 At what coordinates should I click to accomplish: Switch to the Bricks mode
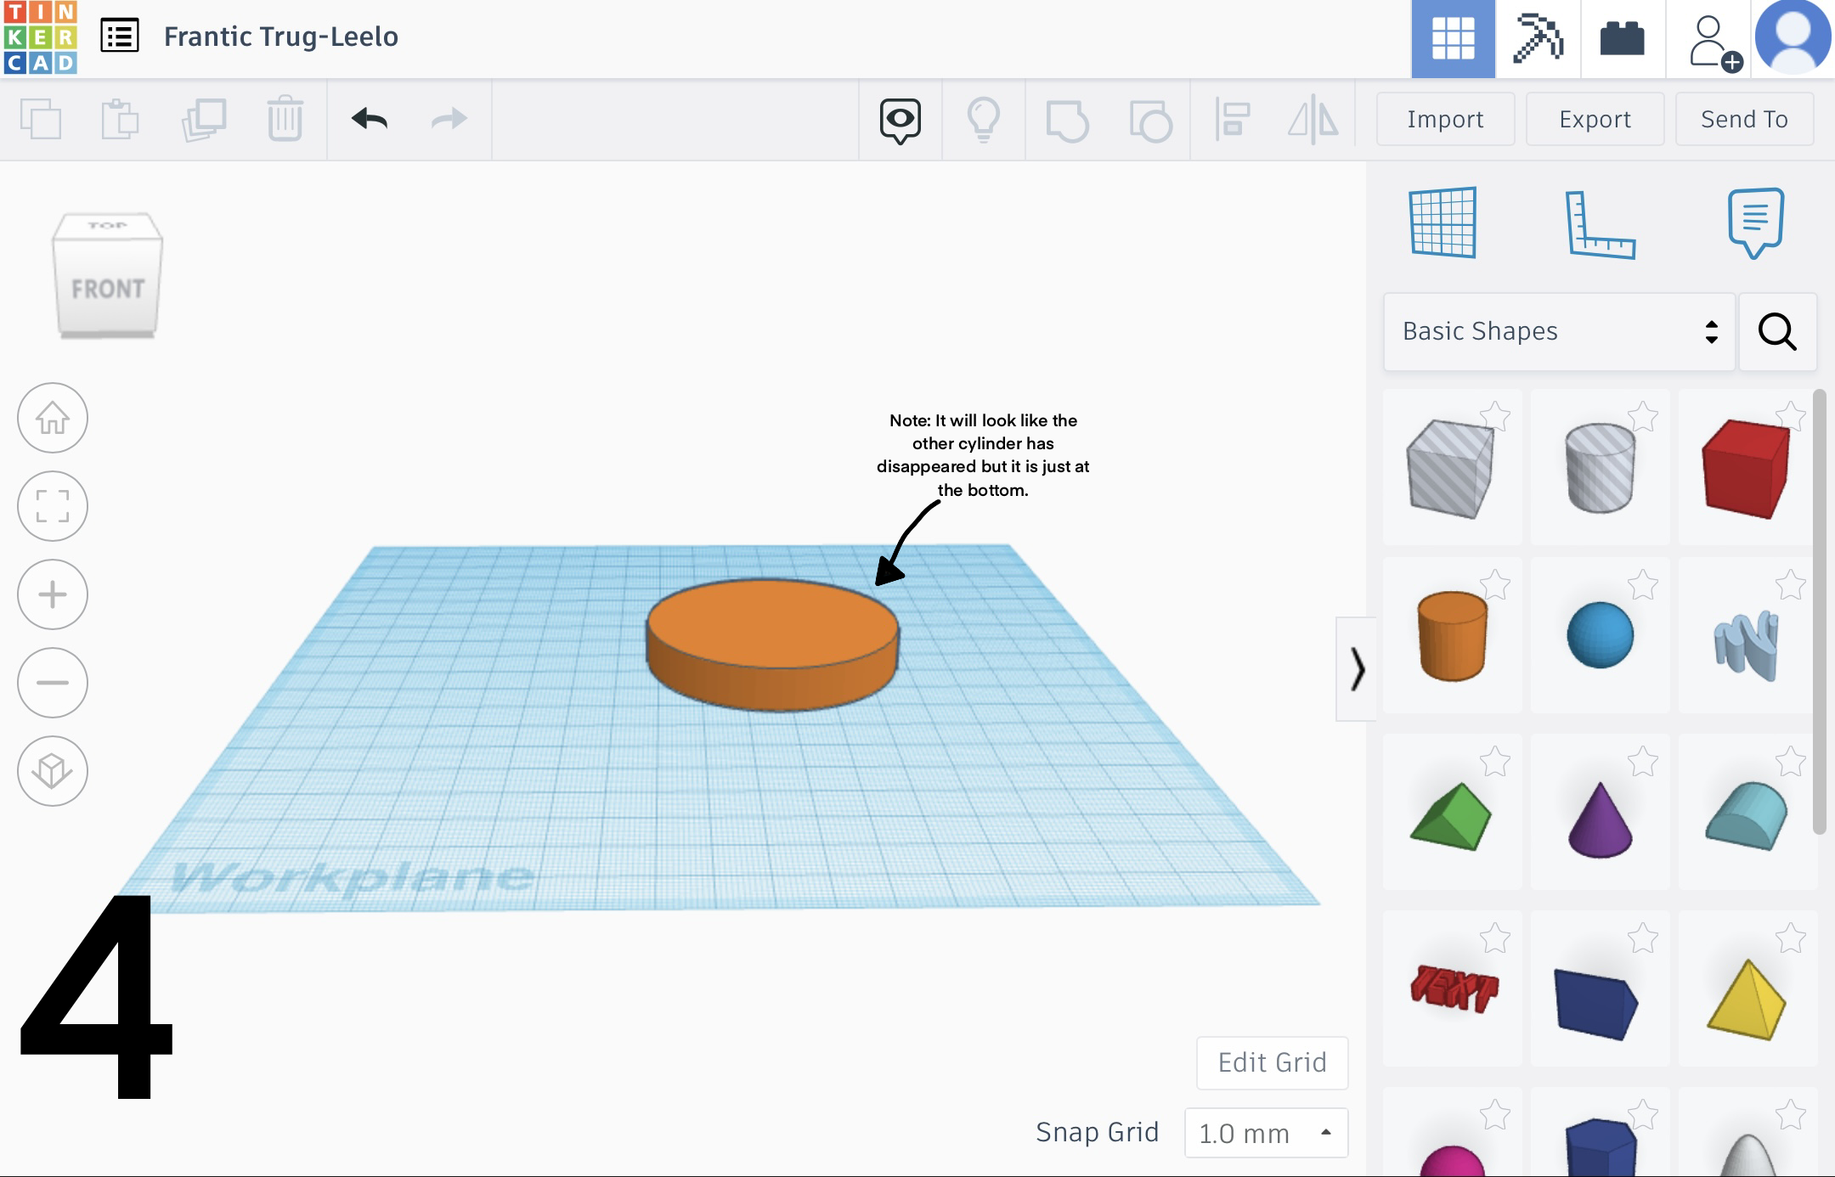[x=1622, y=39]
